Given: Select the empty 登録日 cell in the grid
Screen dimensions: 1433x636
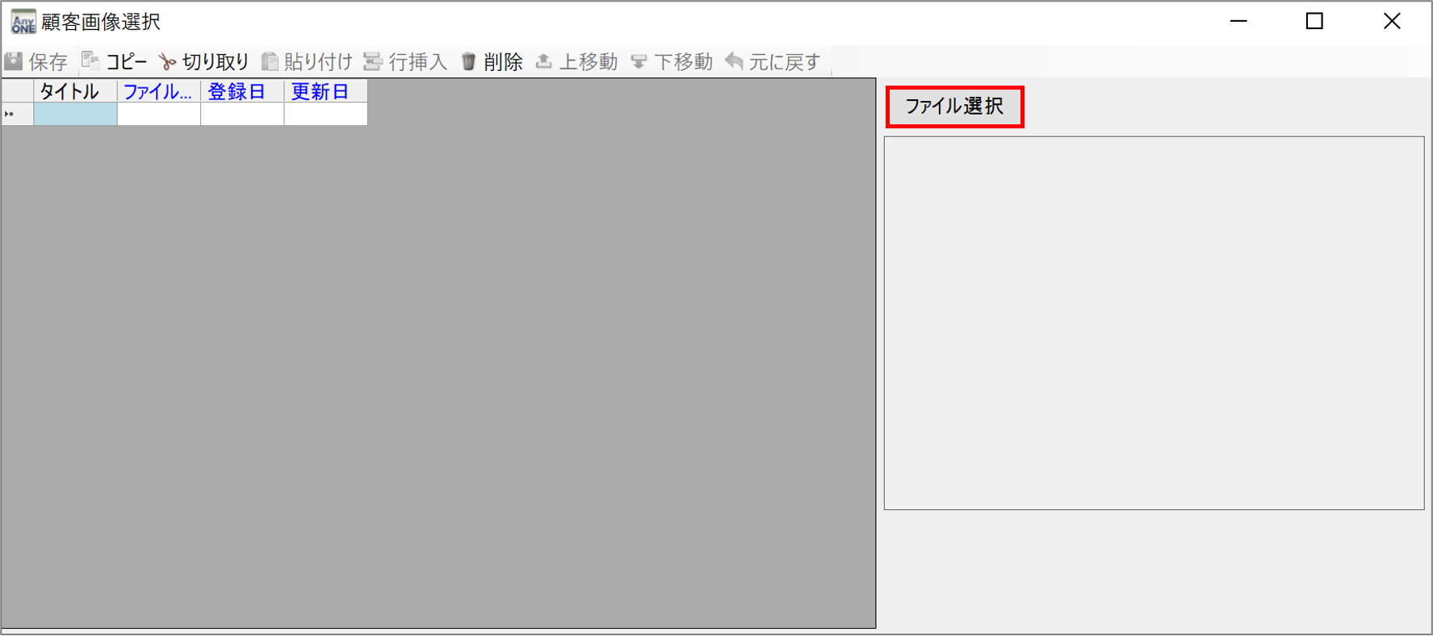Looking at the screenshot, I should pyautogui.click(x=242, y=115).
